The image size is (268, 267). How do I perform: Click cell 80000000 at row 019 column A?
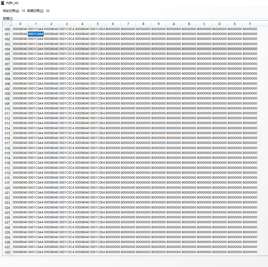tap(174, 153)
